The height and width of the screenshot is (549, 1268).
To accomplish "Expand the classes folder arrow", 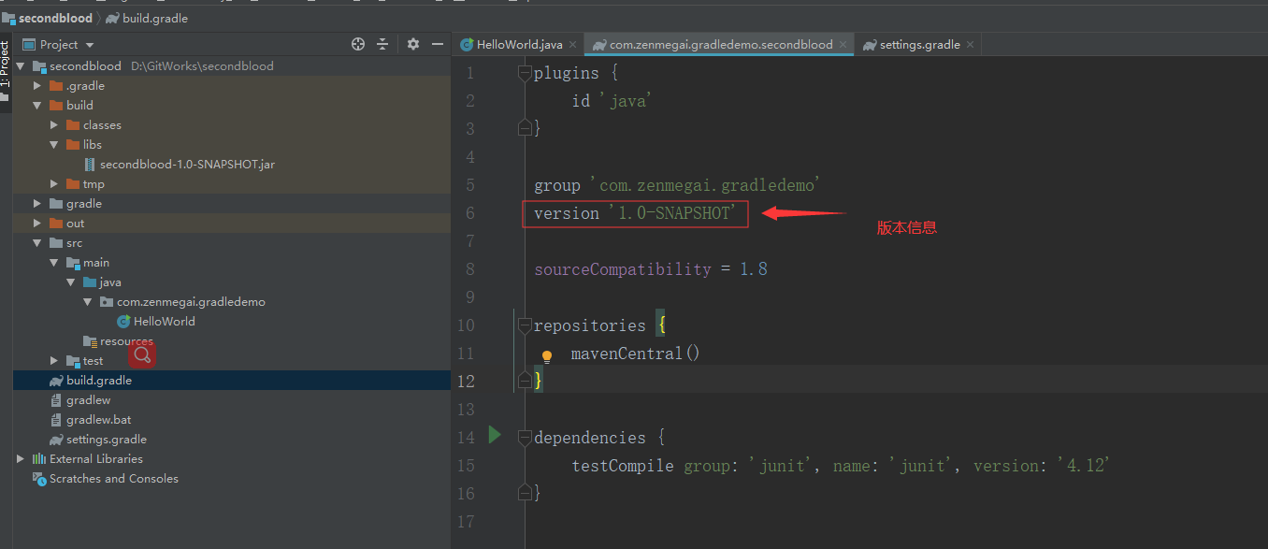I will pyautogui.click(x=54, y=125).
